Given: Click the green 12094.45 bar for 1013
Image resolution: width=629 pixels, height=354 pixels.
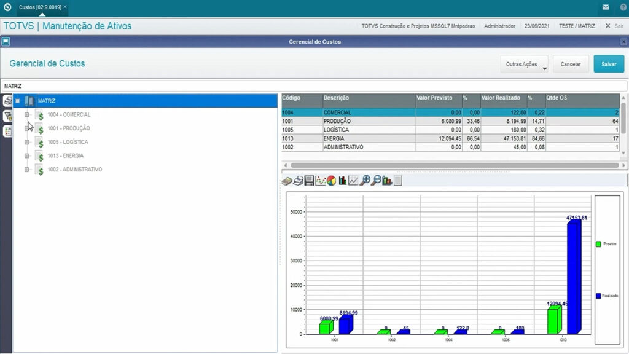Looking at the screenshot, I should pos(554,320).
